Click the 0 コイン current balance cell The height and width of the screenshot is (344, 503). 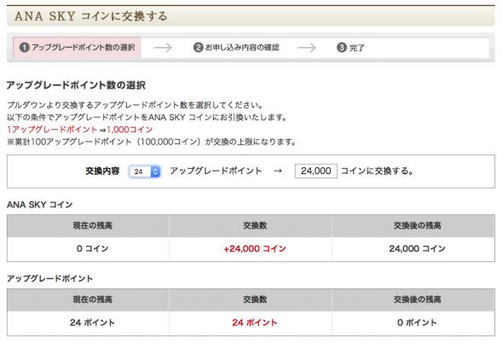[92, 248]
